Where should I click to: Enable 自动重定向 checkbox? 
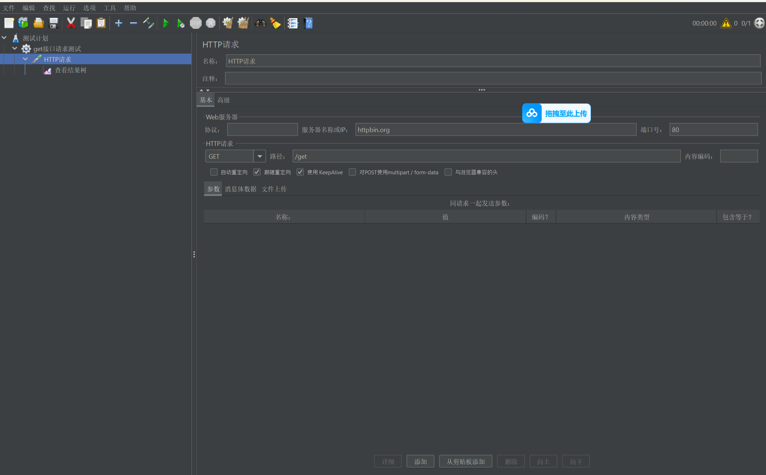pyautogui.click(x=214, y=172)
